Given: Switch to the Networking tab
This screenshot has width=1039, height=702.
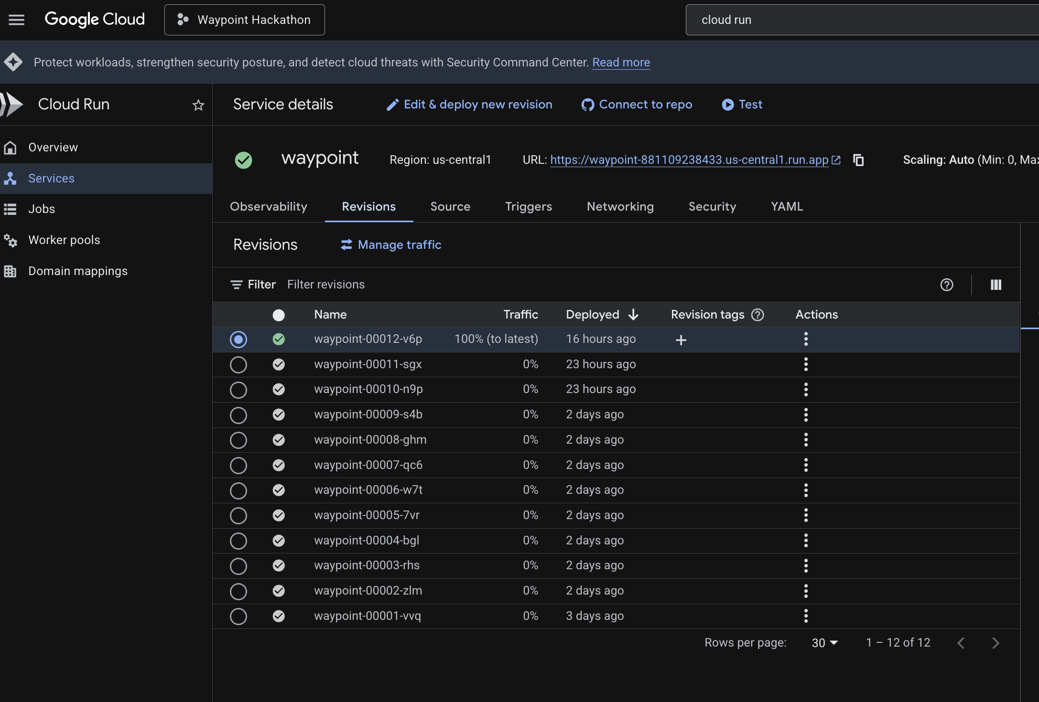Looking at the screenshot, I should (x=620, y=206).
